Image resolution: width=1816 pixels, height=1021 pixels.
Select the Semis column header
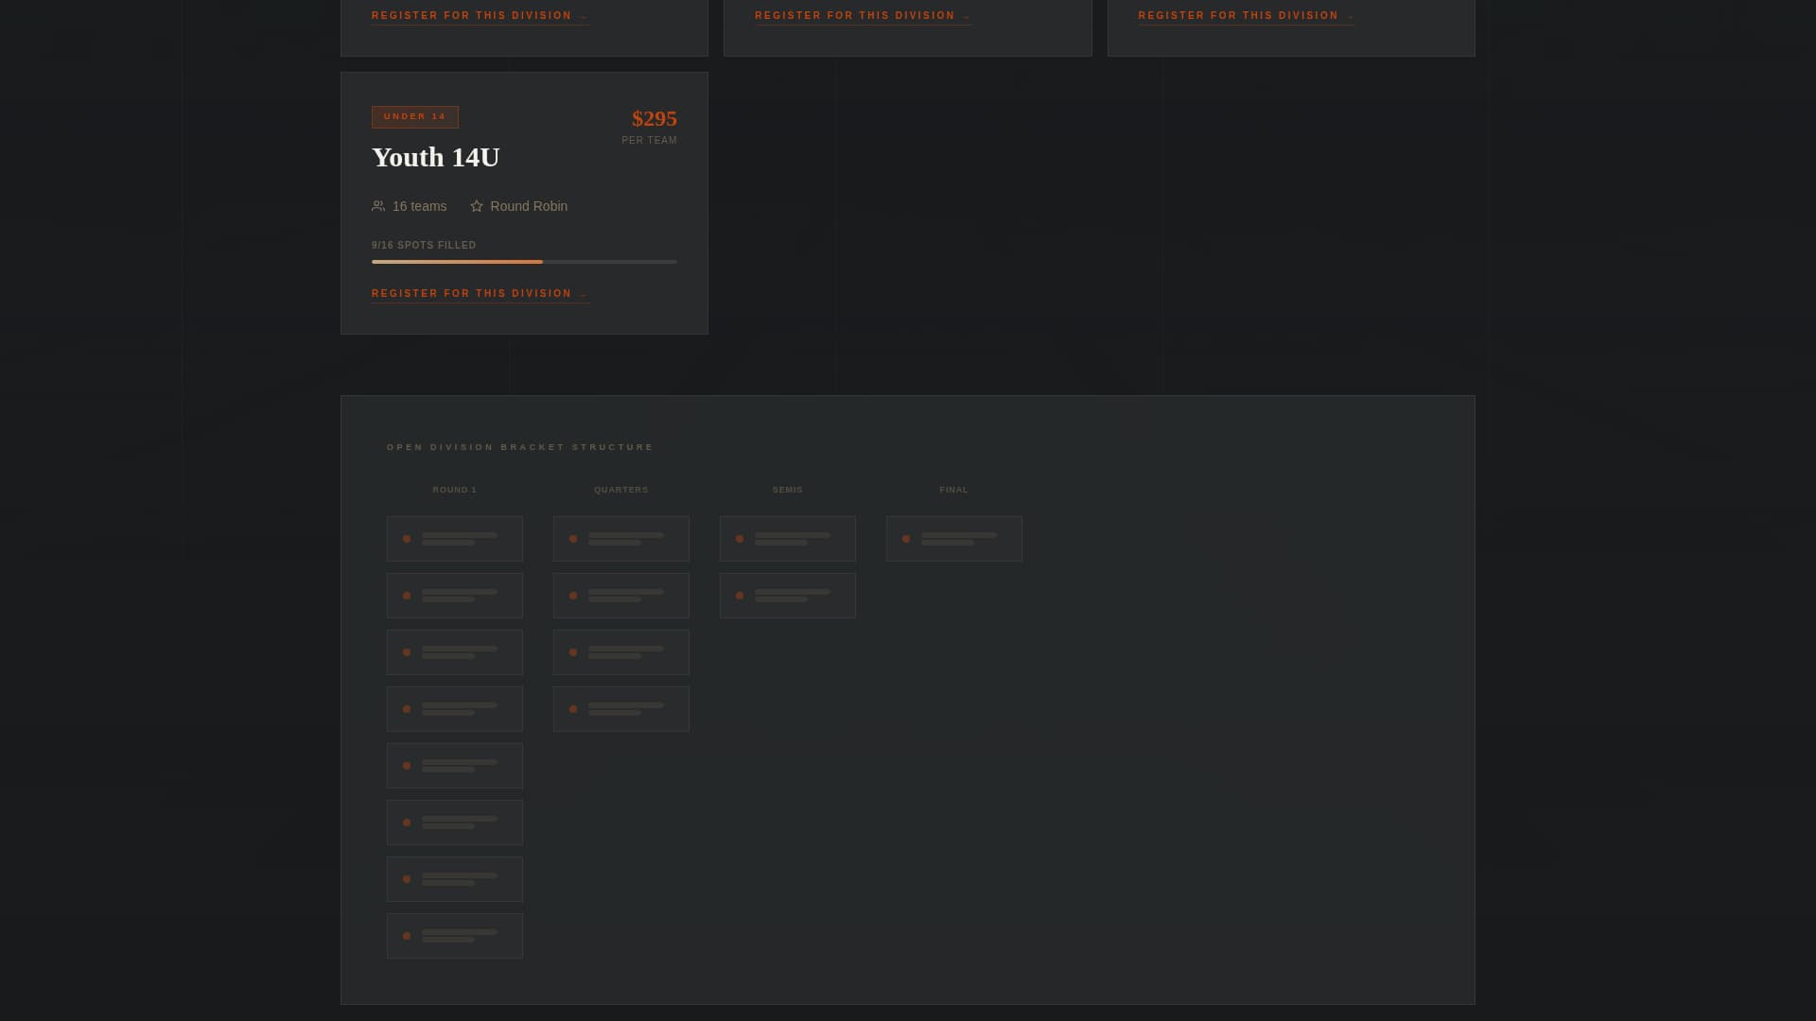(788, 490)
